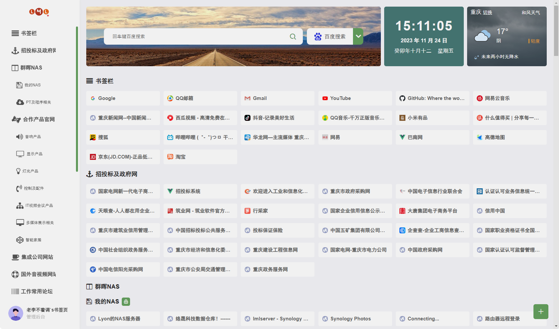Click the 百度搜索 engine button
Screen dimensions: 559x329
pos(330,36)
